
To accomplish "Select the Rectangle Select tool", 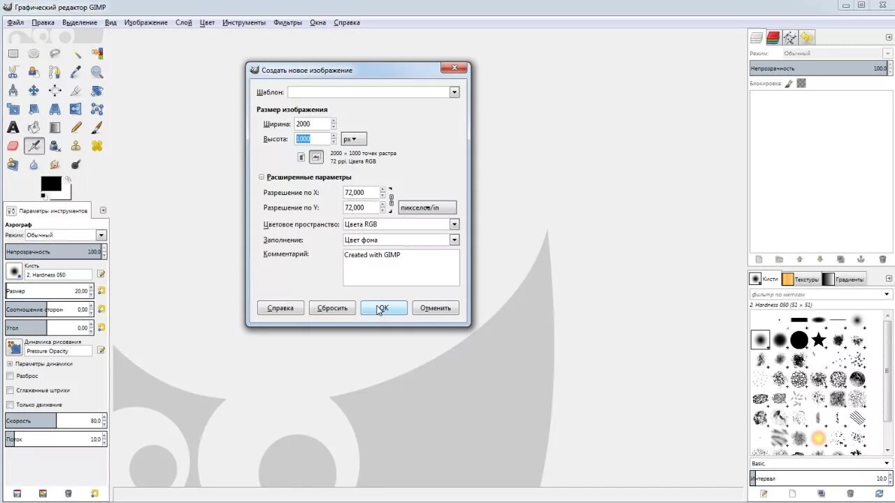I will tap(13, 53).
